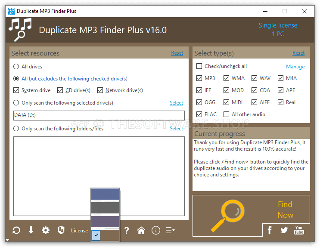Open the Facebook page icon
The width and height of the screenshot is (320, 247).
[x=270, y=230]
